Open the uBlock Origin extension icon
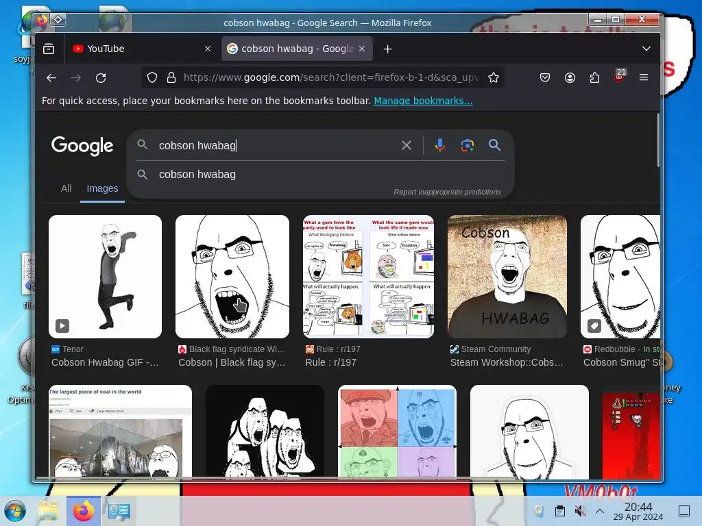Image resolution: width=702 pixels, height=526 pixels. coord(620,76)
